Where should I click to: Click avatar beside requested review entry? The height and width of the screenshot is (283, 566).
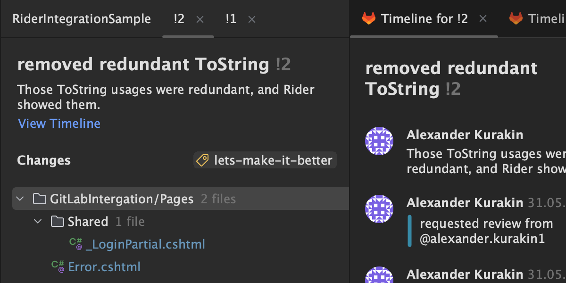point(379,208)
